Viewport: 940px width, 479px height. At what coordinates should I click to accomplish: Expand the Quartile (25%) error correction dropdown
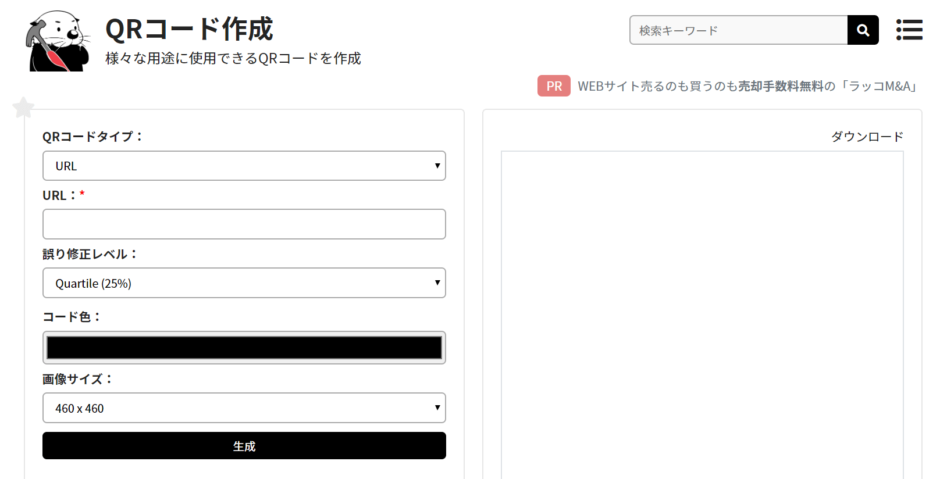[244, 283]
